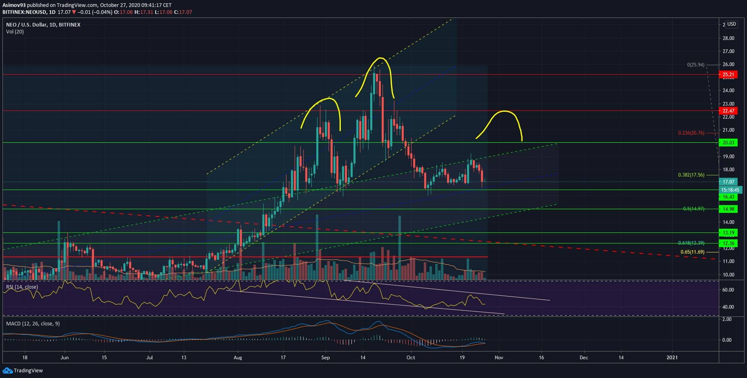This screenshot has height=378, width=747.
Task: Click the green 16.43 price level tag
Action: point(728,197)
